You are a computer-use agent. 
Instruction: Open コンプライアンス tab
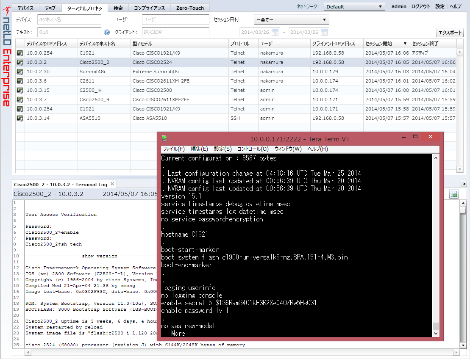(x=149, y=8)
